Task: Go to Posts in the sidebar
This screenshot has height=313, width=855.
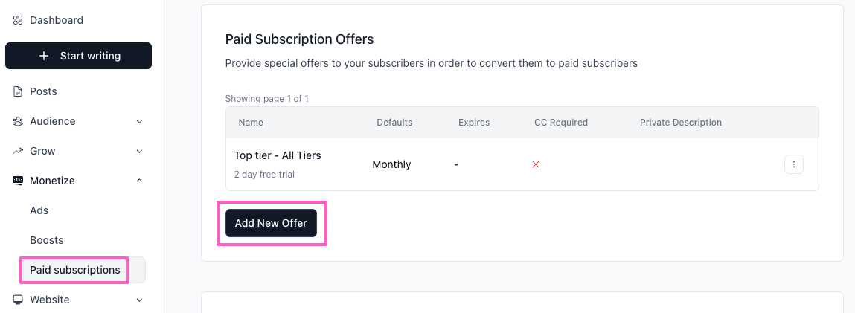Action: 43,91
